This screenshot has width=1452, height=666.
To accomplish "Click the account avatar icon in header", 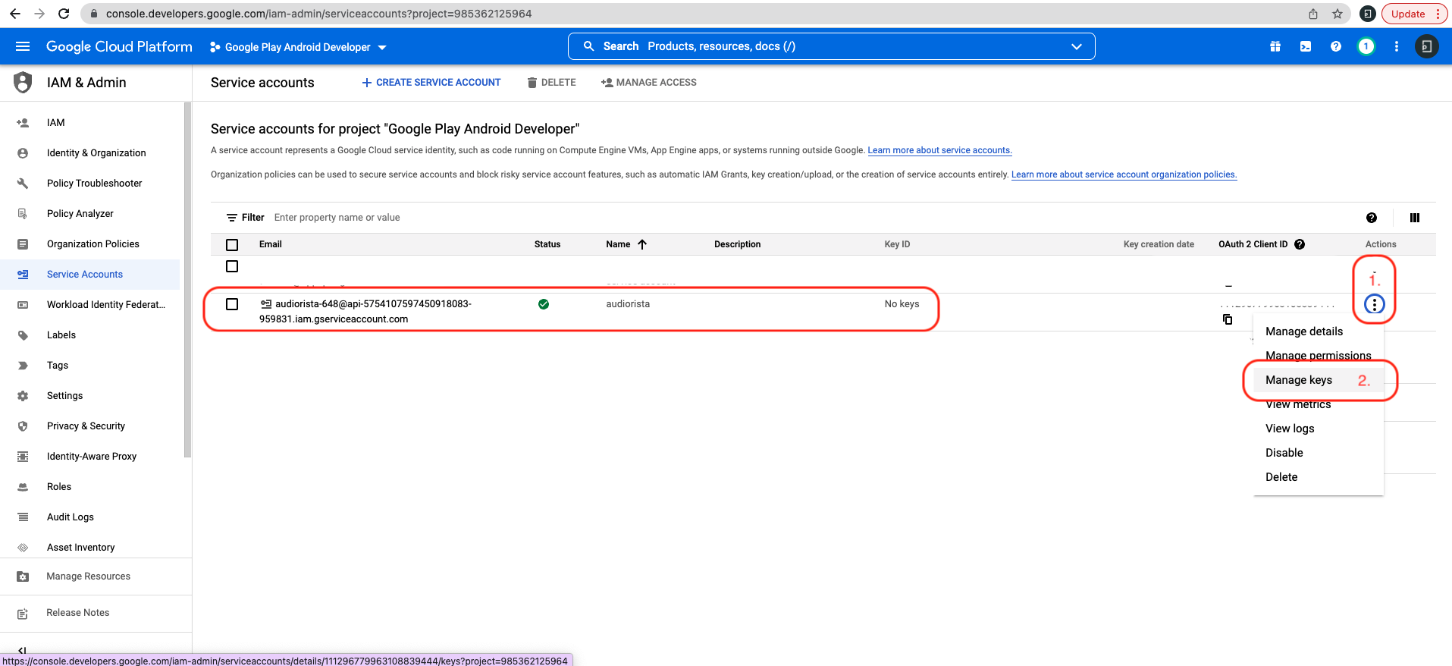I will (x=1426, y=46).
